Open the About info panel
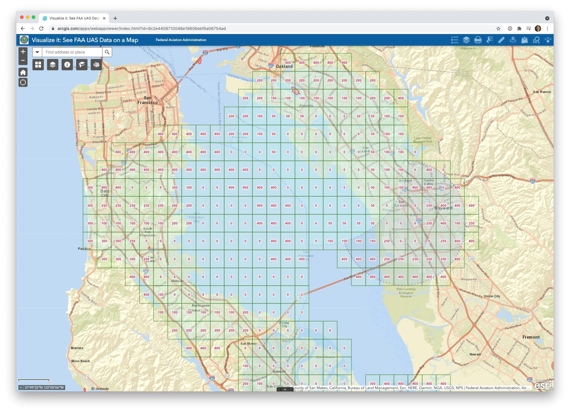The image size is (570, 413). (x=67, y=65)
